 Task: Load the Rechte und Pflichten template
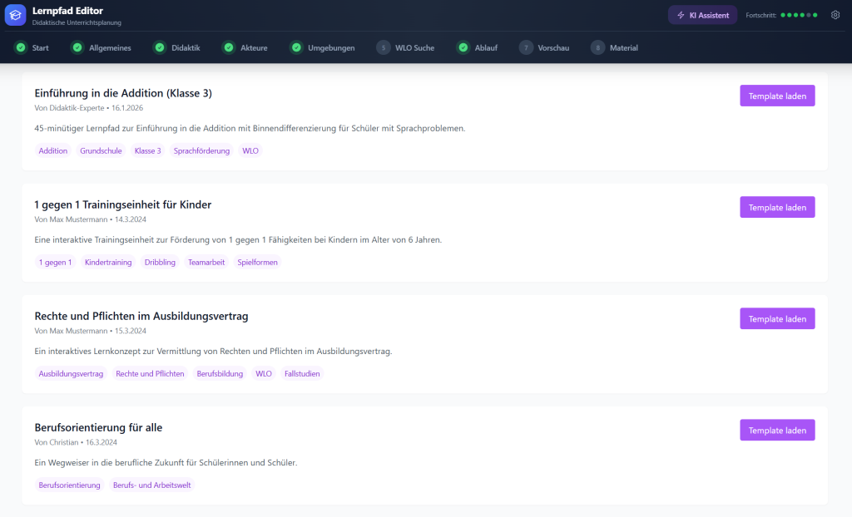point(778,318)
